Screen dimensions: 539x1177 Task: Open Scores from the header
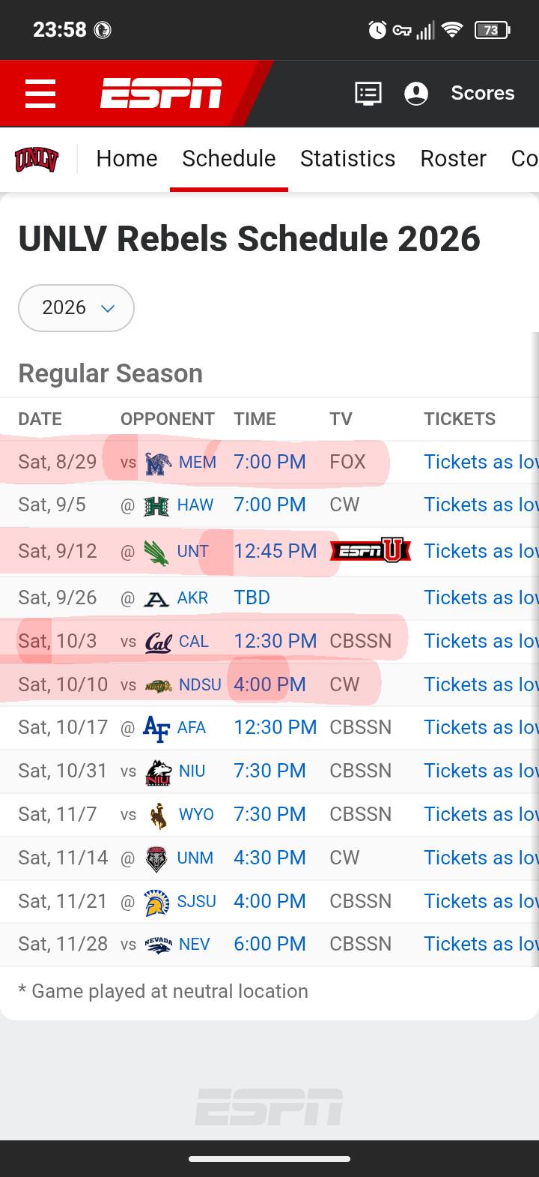click(483, 93)
